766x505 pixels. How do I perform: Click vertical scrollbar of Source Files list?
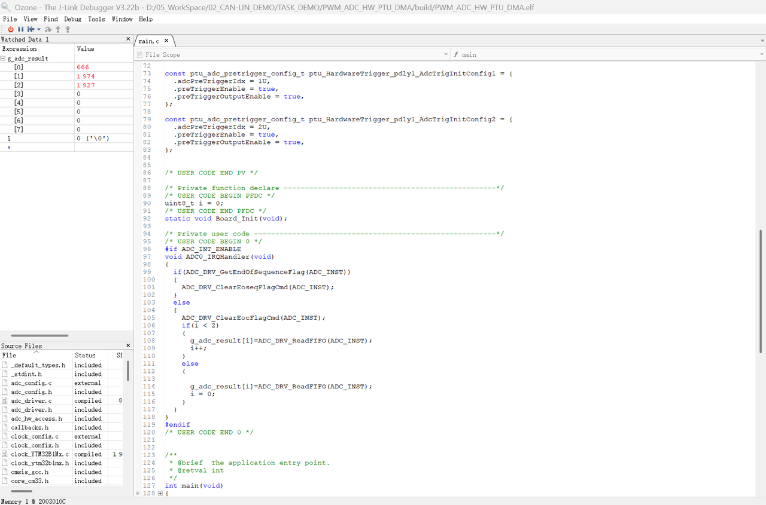point(128,371)
